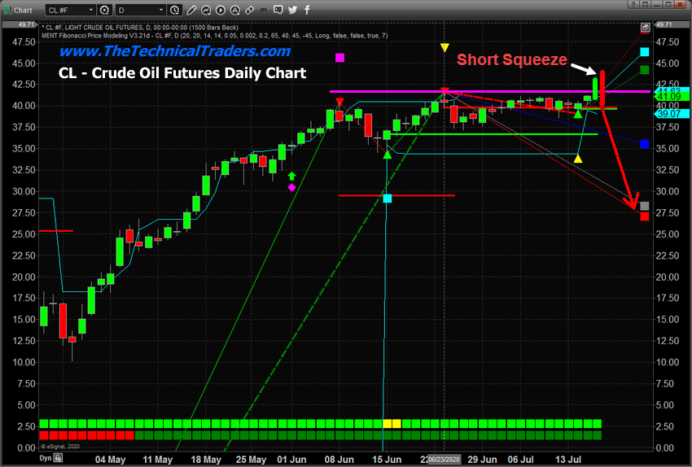Viewport: 692px width, 467px height.
Task: Click the 13 Jul date label
Action: click(568, 460)
